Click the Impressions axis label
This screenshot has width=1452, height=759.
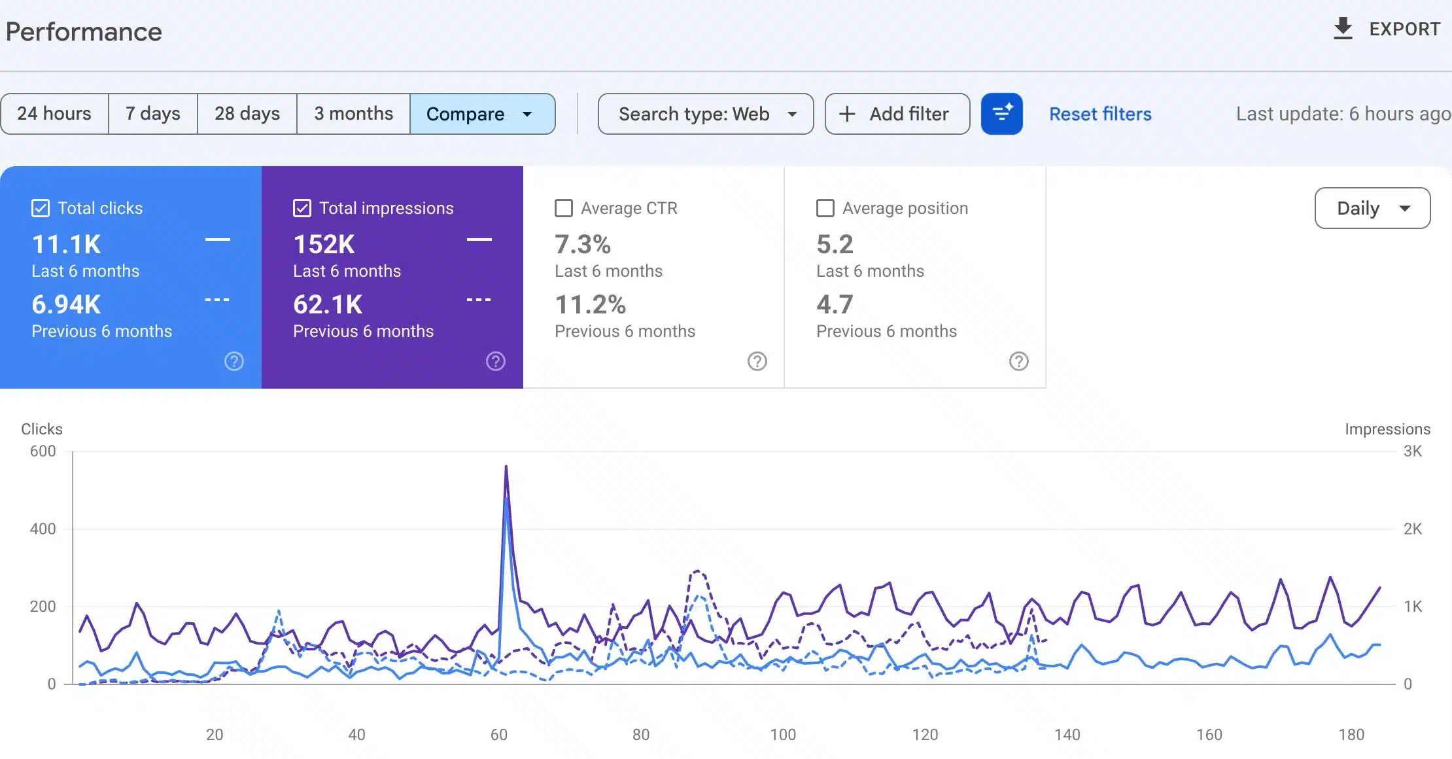1387,429
